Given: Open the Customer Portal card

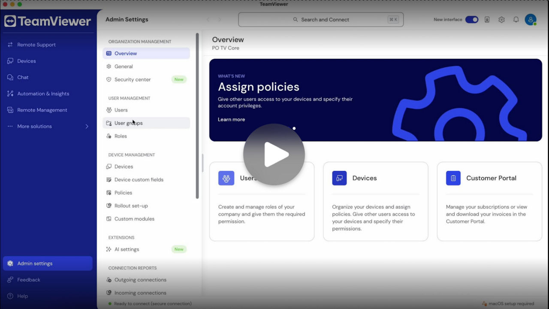Looking at the screenshot, I should pos(489,201).
